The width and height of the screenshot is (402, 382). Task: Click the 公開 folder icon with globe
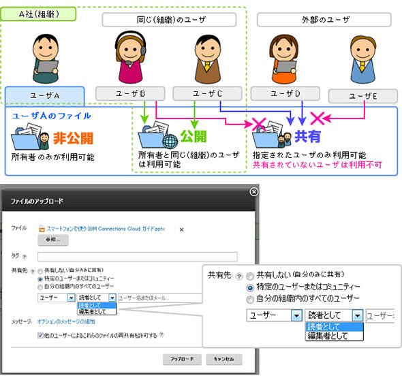(x=158, y=136)
